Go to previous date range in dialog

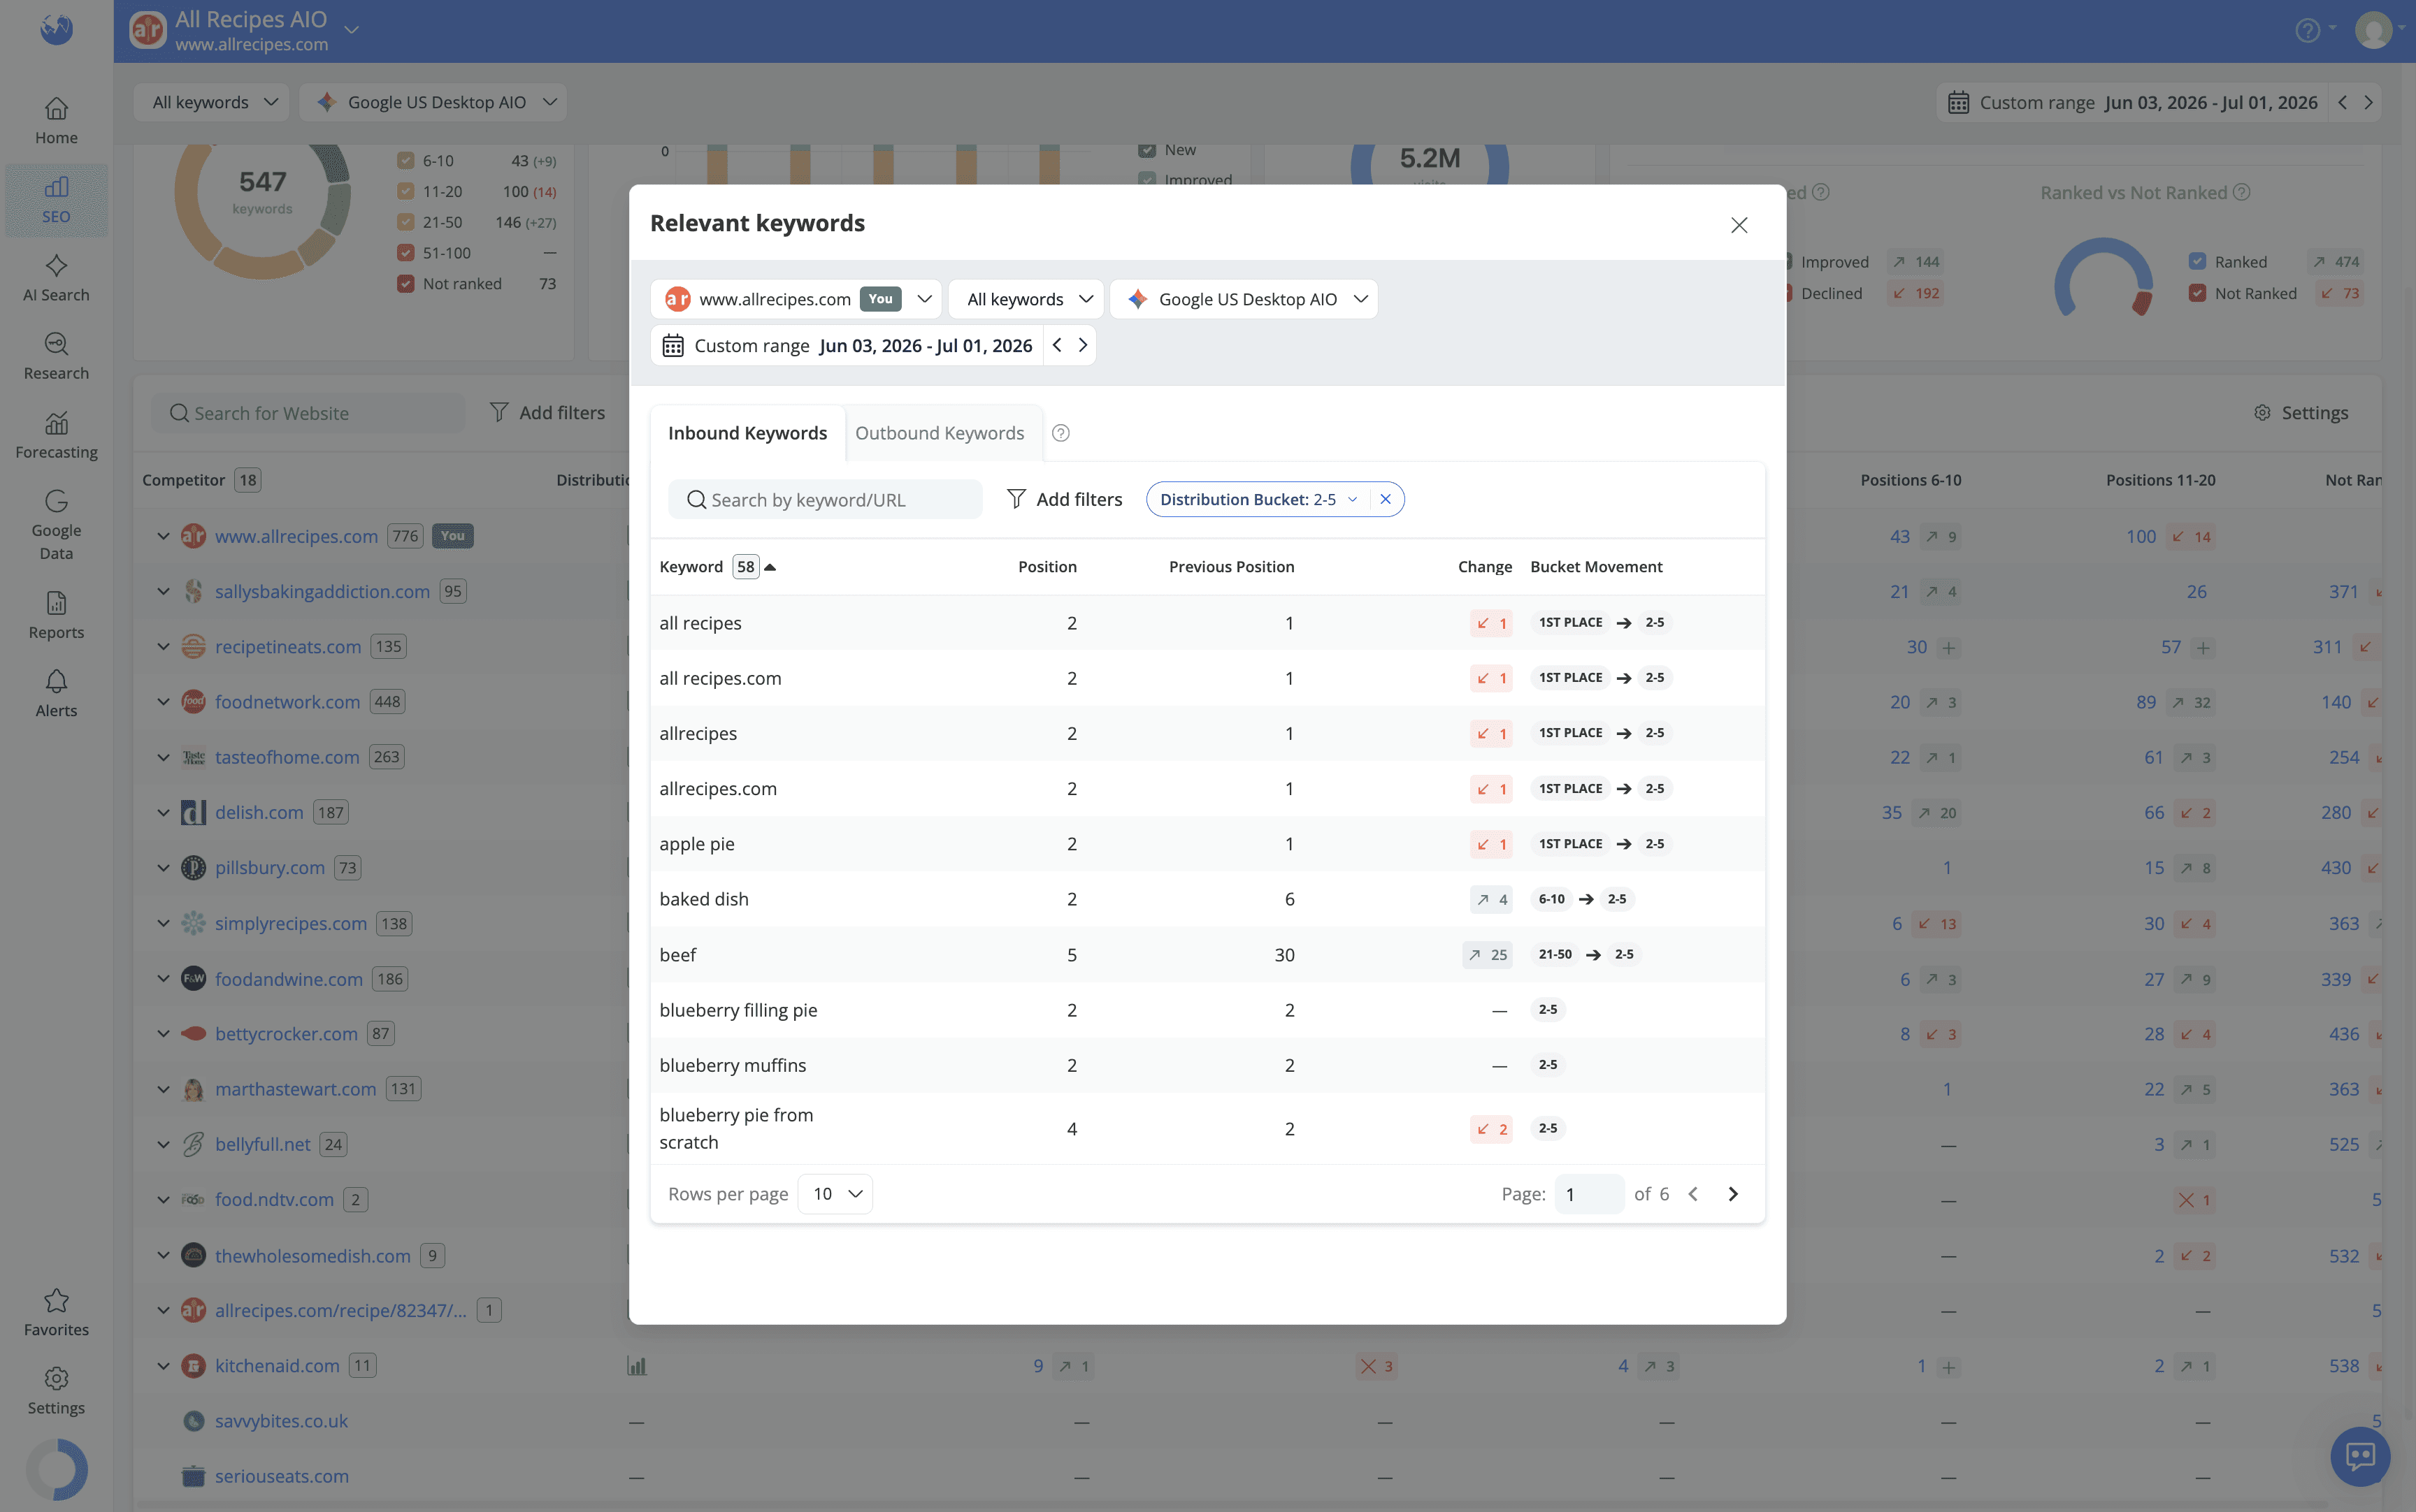click(x=1058, y=345)
